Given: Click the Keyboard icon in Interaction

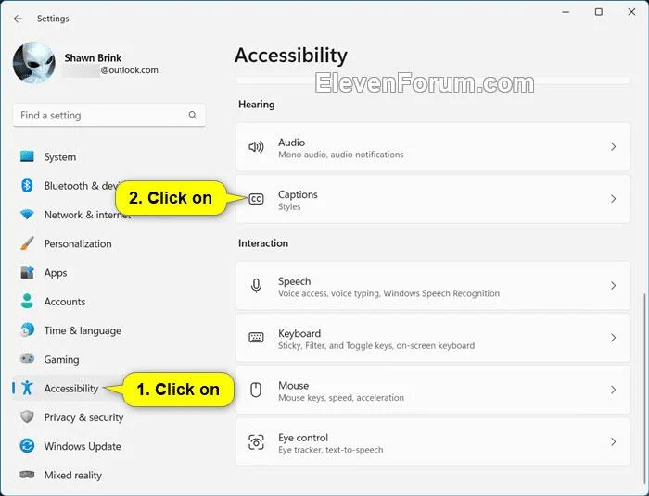Looking at the screenshot, I should coord(256,338).
